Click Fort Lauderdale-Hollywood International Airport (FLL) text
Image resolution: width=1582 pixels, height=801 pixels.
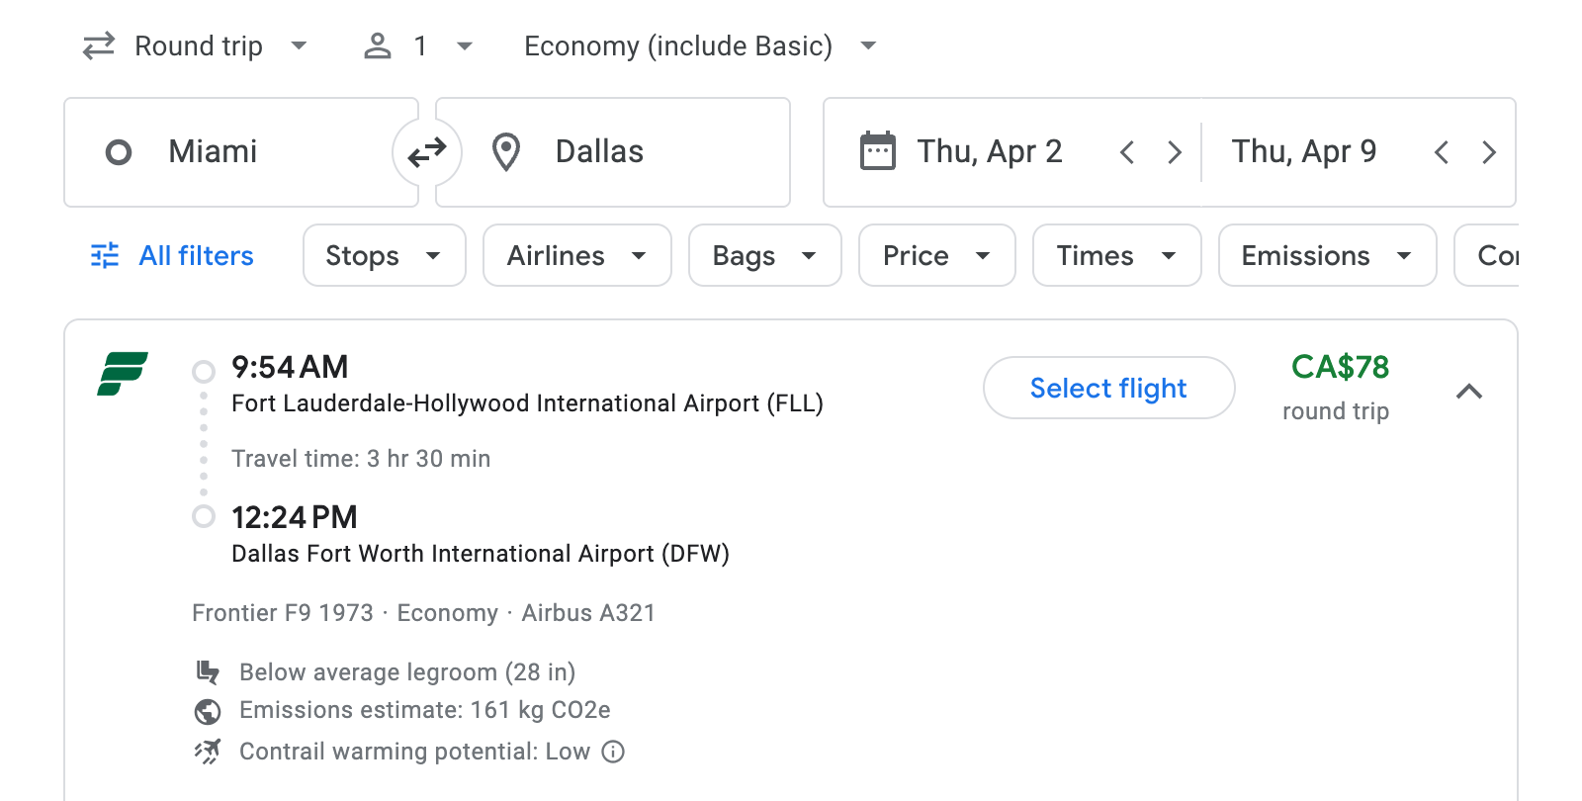[x=527, y=403]
